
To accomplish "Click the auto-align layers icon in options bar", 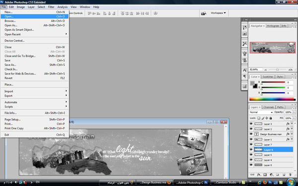I will [155, 13].
